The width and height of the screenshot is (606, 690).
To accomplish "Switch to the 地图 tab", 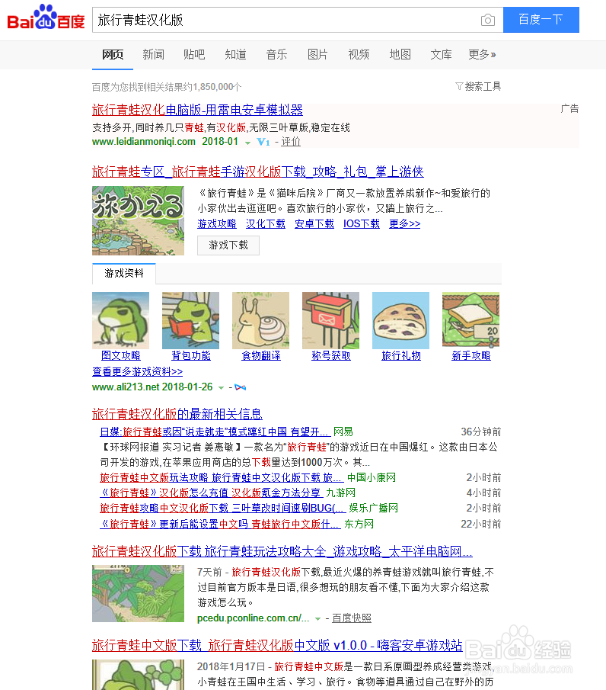I will [400, 55].
